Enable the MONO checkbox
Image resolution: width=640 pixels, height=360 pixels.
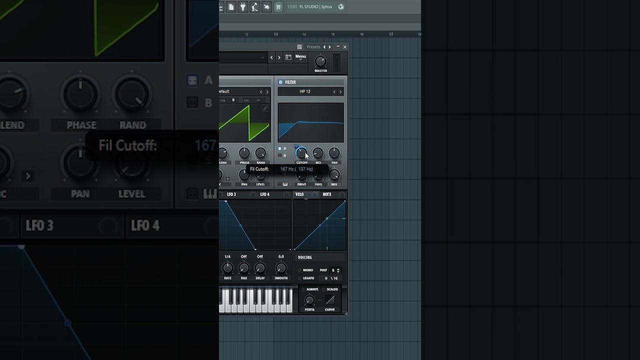(x=299, y=270)
